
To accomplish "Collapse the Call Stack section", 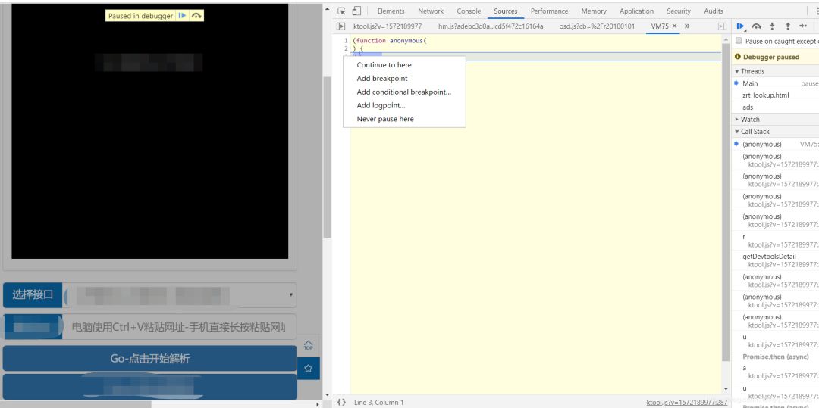I will coord(755,132).
